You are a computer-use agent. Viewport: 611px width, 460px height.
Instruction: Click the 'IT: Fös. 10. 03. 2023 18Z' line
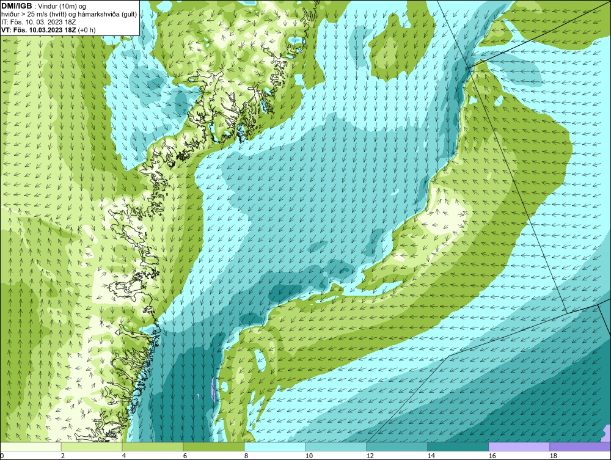point(38,22)
